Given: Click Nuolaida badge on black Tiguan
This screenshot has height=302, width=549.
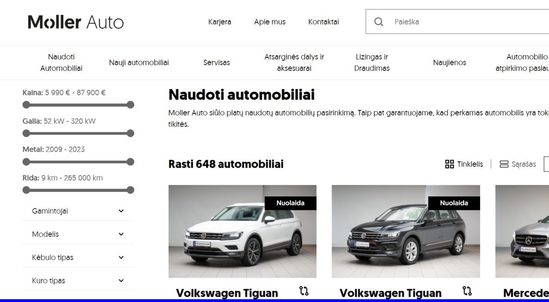Looking at the screenshot, I should click(x=454, y=203).
